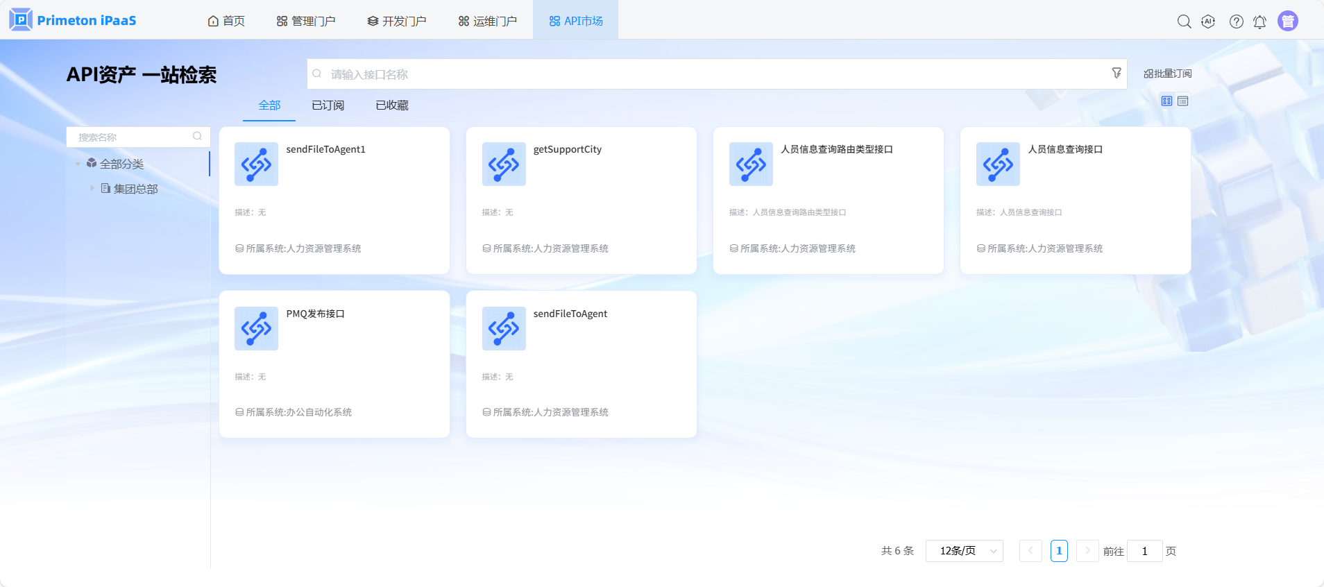Open the getSupportCity card title
This screenshot has width=1324, height=587.
tap(568, 149)
